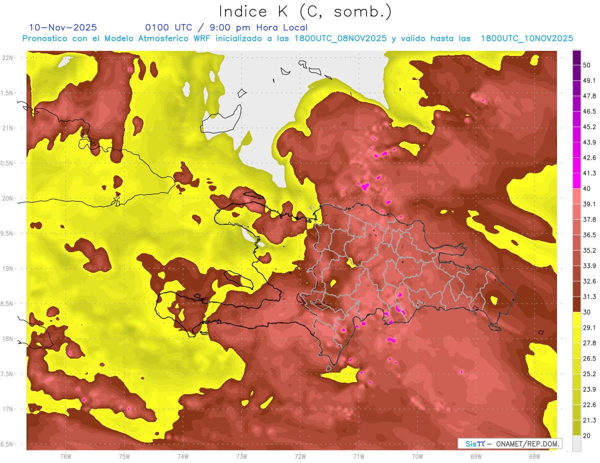Click the "46.5" legend value

(x=589, y=111)
